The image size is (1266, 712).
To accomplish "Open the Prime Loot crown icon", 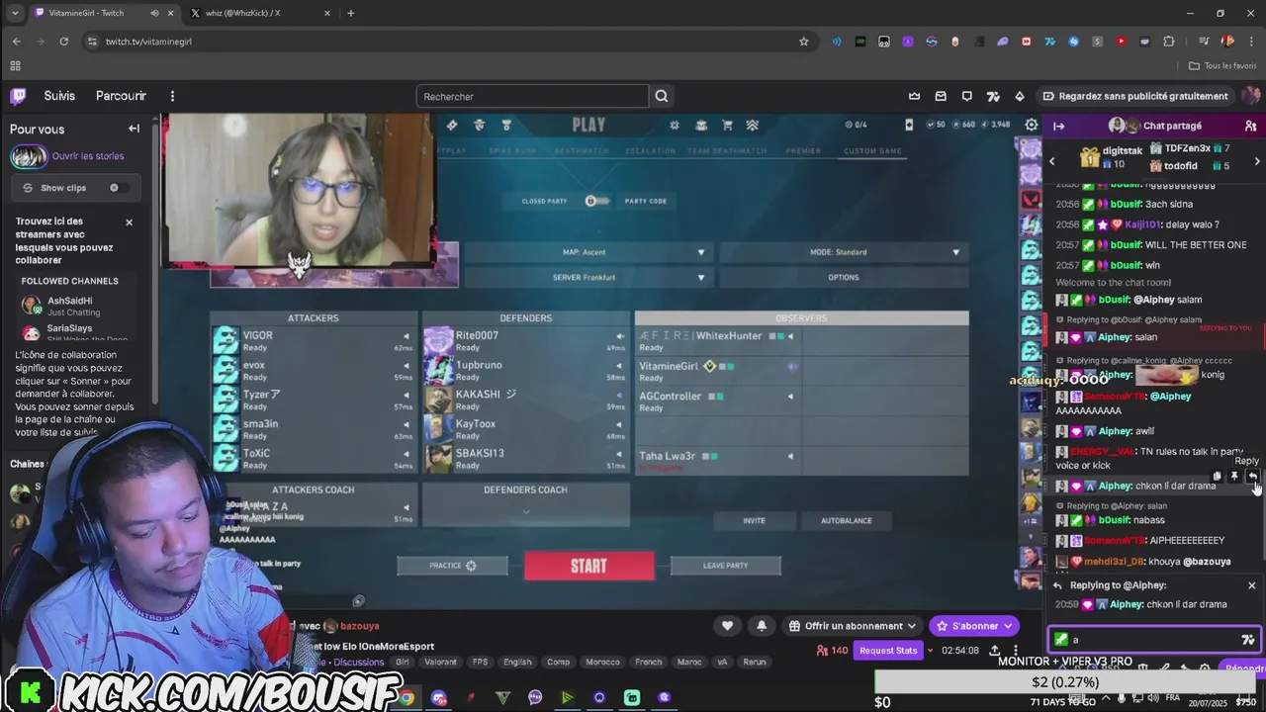I will click(x=914, y=96).
